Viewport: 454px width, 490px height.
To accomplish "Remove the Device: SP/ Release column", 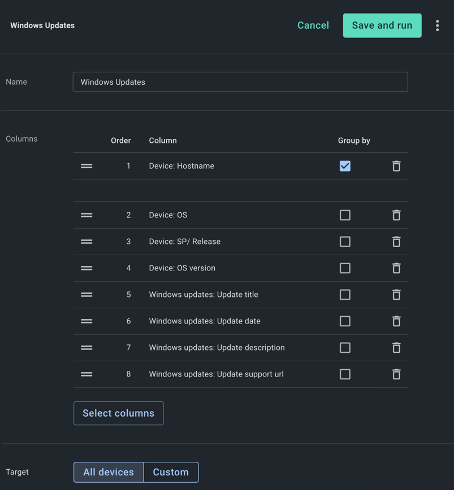I will tap(396, 242).
